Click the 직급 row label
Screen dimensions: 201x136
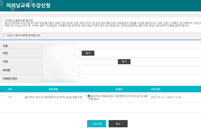(5, 53)
